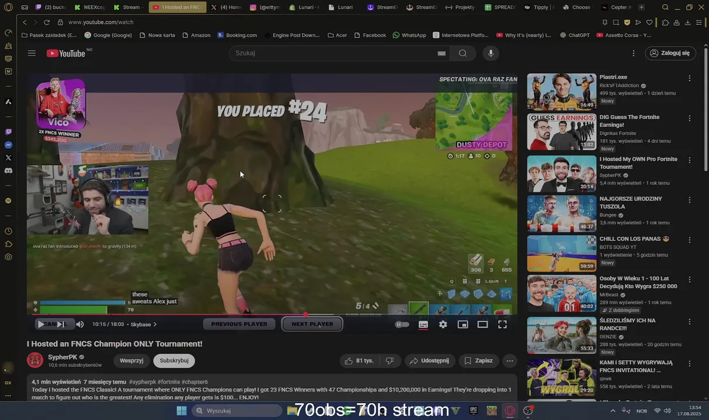Skip to the next video in player
This screenshot has height=420, width=709.
[60, 324]
